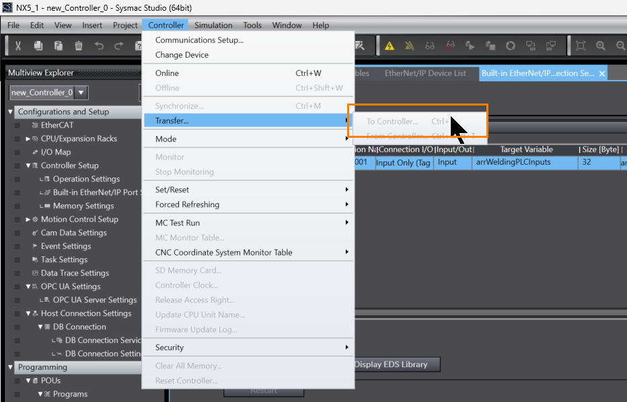
Task: Click the Undo arrow icon
Action: (99, 46)
